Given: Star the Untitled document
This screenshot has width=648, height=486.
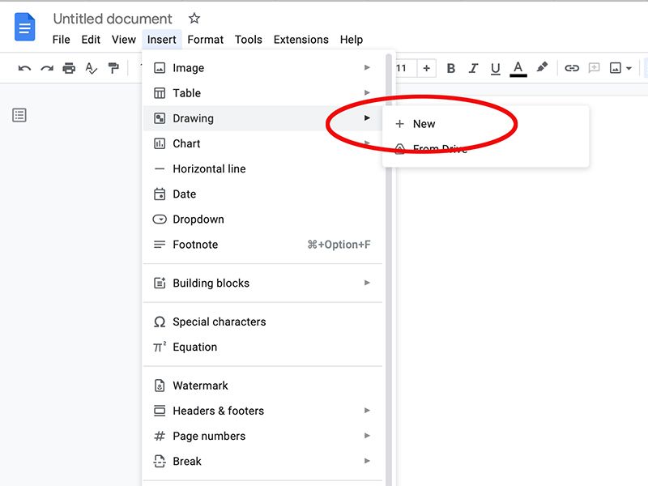Looking at the screenshot, I should pos(194,18).
